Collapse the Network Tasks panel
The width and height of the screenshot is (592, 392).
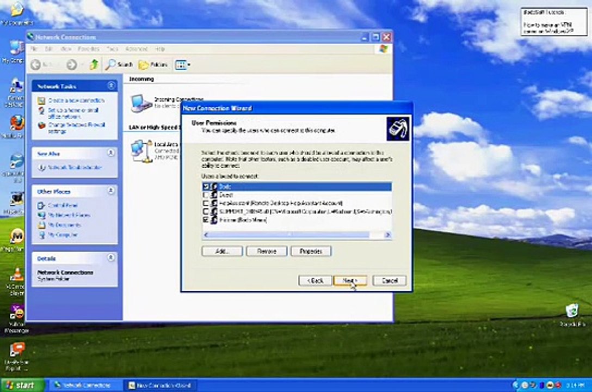pyautogui.click(x=111, y=85)
